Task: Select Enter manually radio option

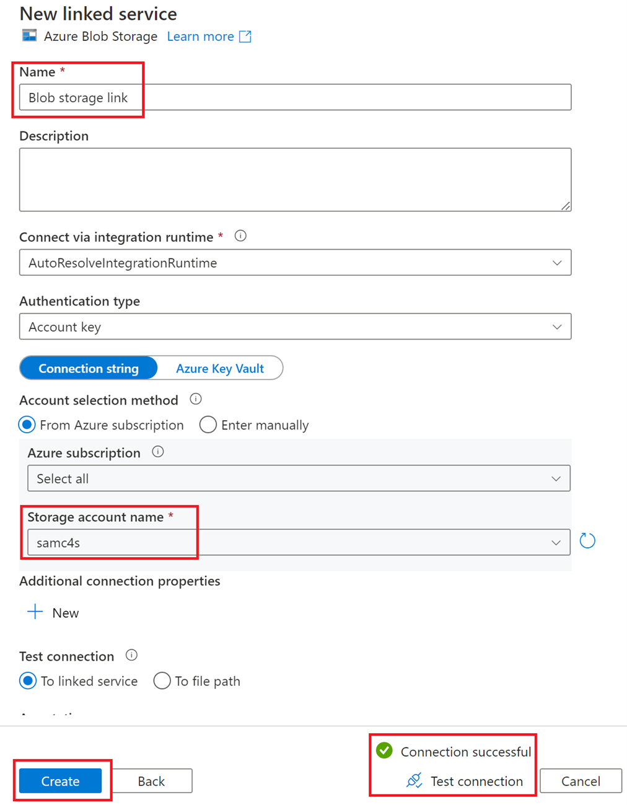Action: (208, 425)
